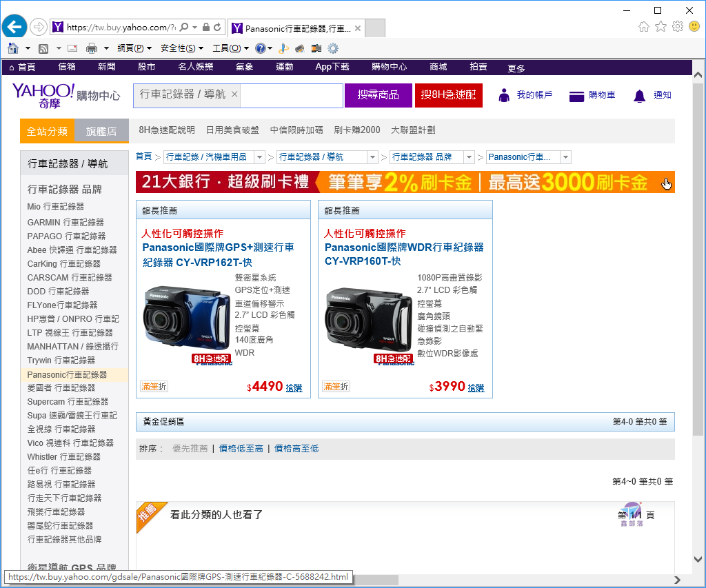Click the 購物車 cart icon
The width and height of the screenshot is (706, 588).
pyautogui.click(x=576, y=96)
